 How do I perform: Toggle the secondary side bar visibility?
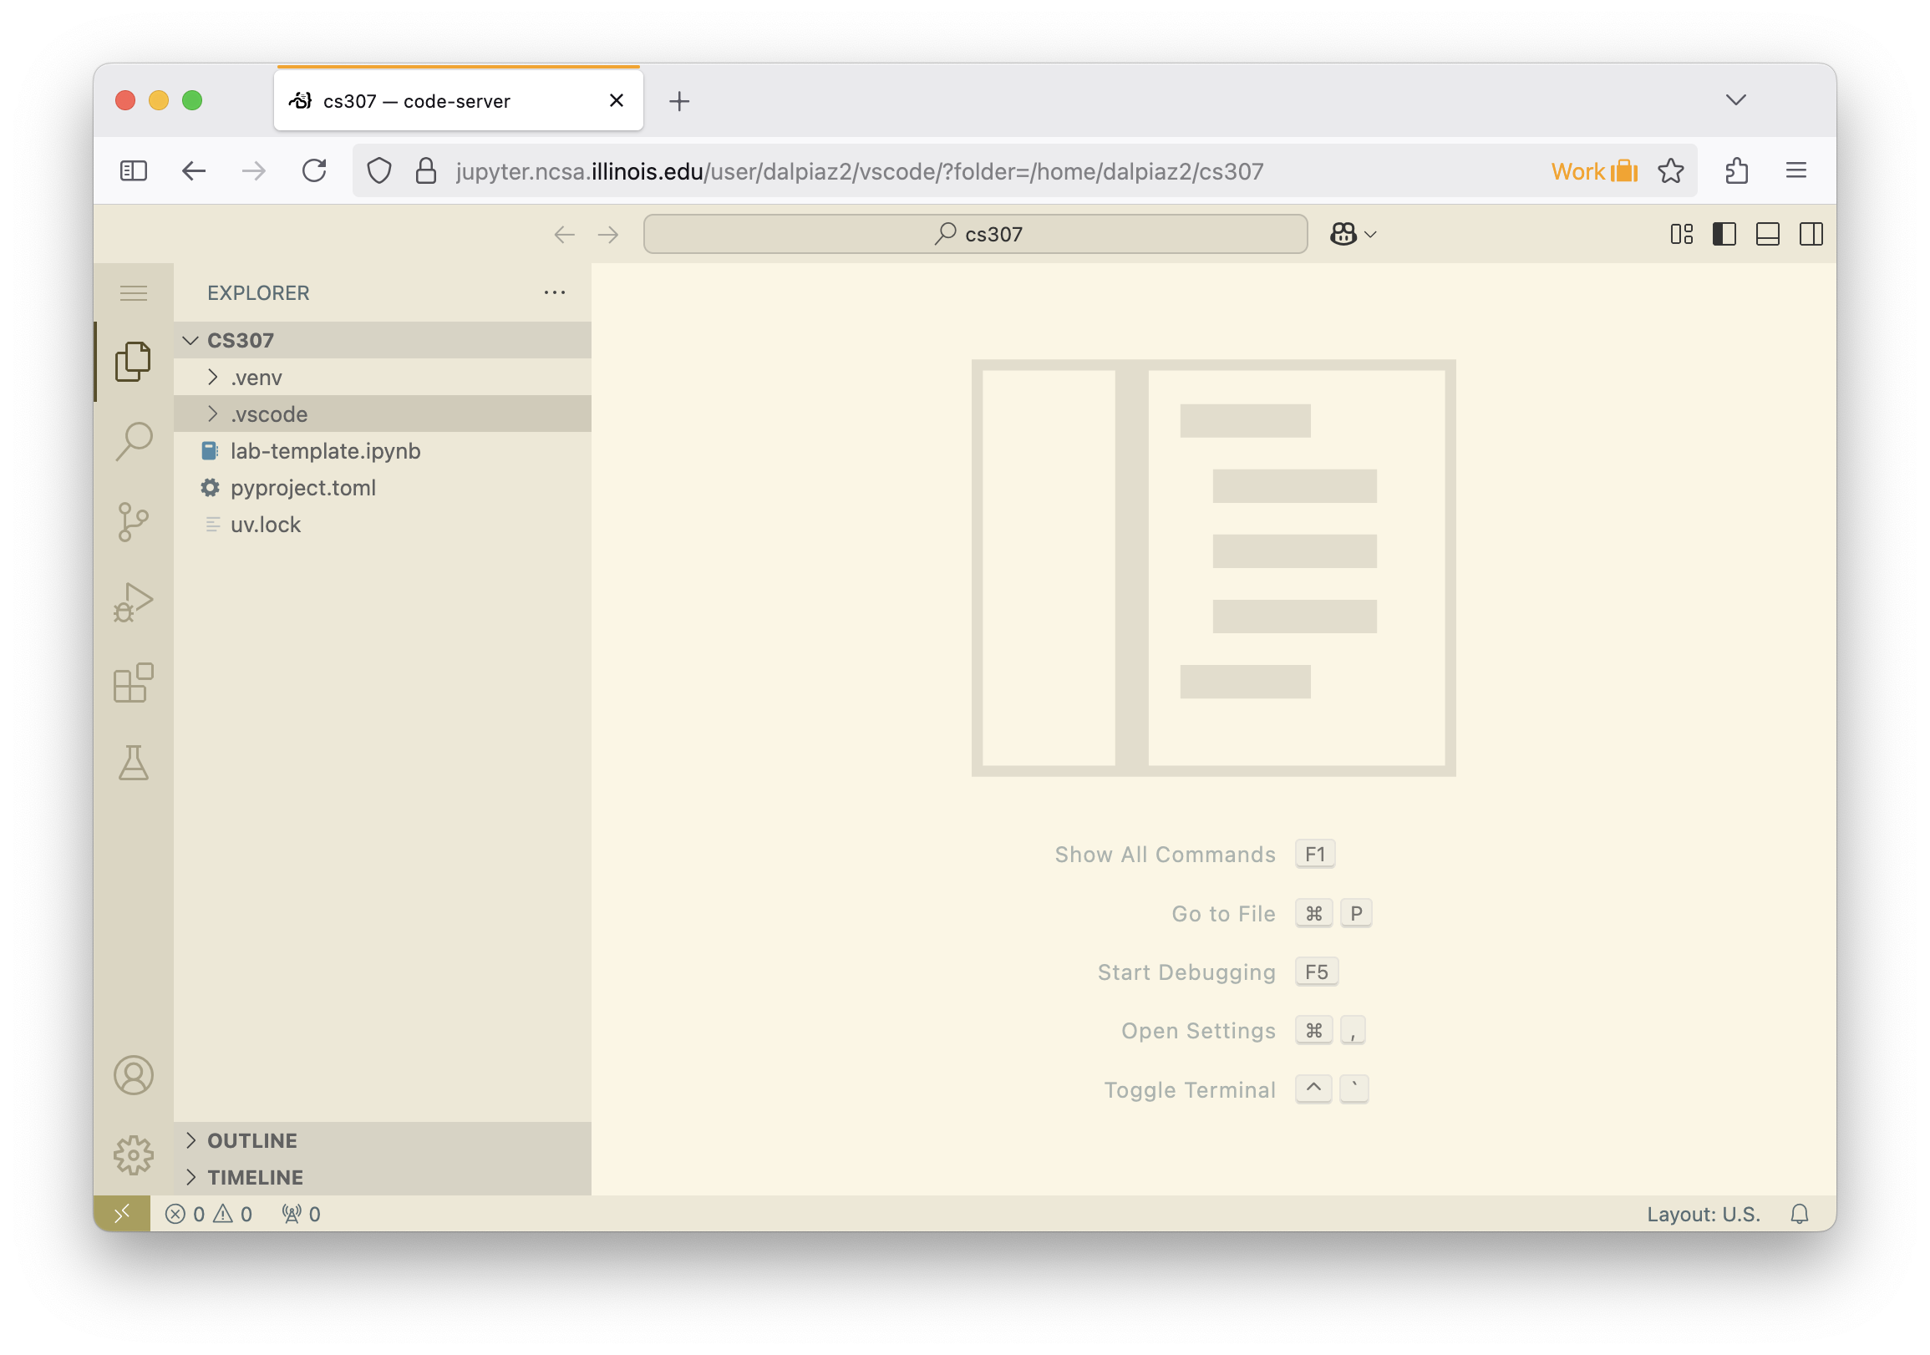tap(1811, 234)
